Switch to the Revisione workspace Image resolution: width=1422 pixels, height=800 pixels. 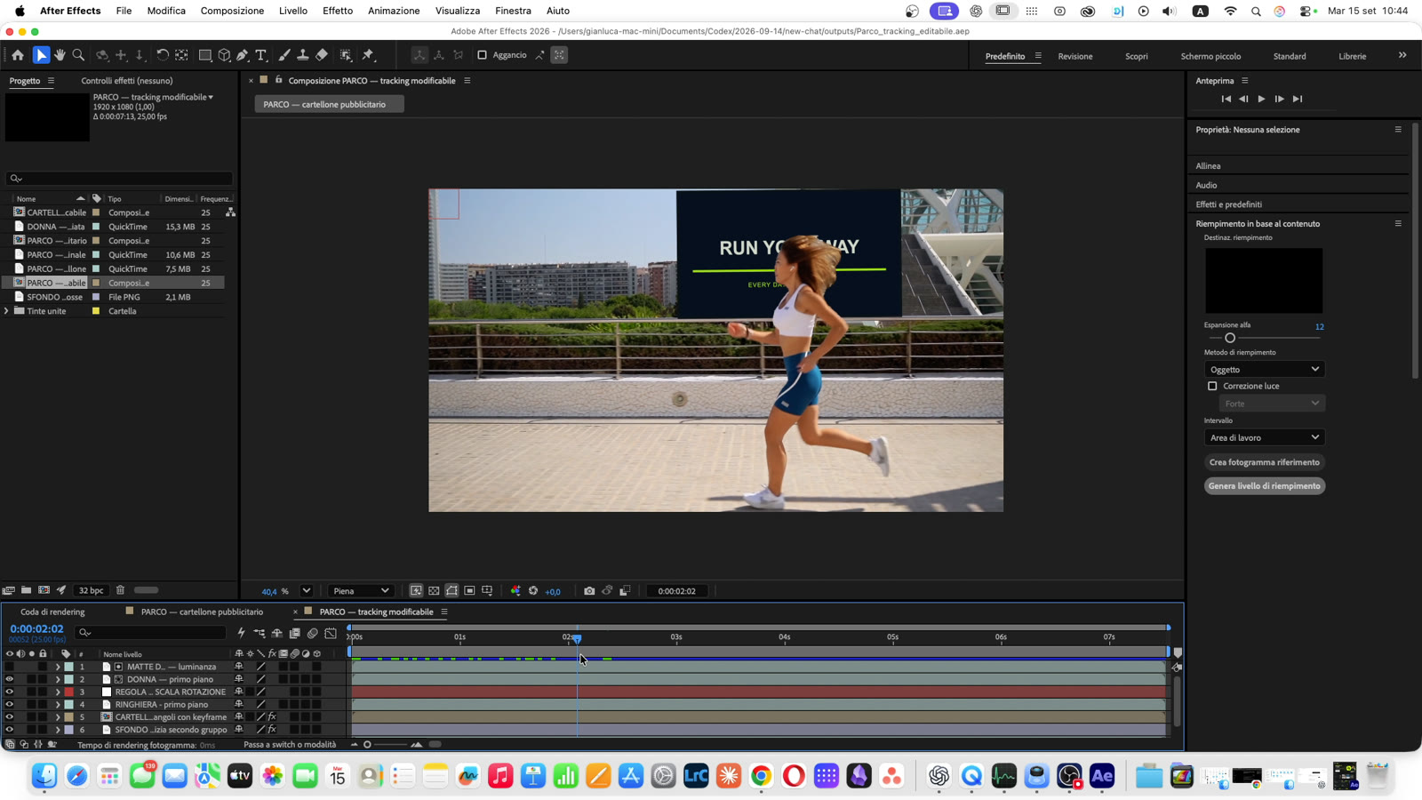point(1075,56)
